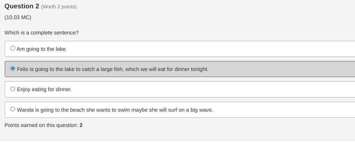Click the 'Question 2' heading

(22, 6)
